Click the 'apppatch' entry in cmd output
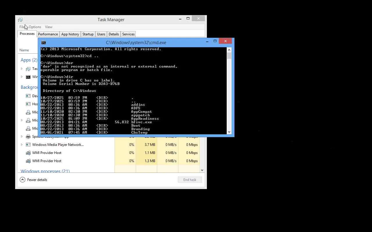This screenshot has width=372, height=232. click(140, 115)
